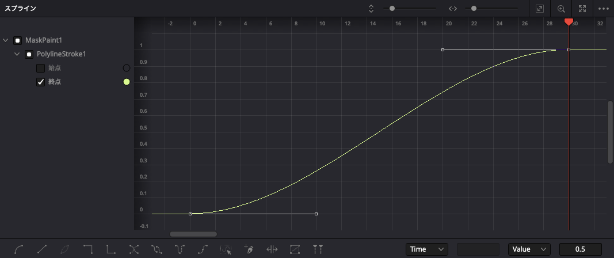Image resolution: width=614 pixels, height=258 pixels.
Task: Click the value input field showing 0.5
Action: (x=580, y=249)
